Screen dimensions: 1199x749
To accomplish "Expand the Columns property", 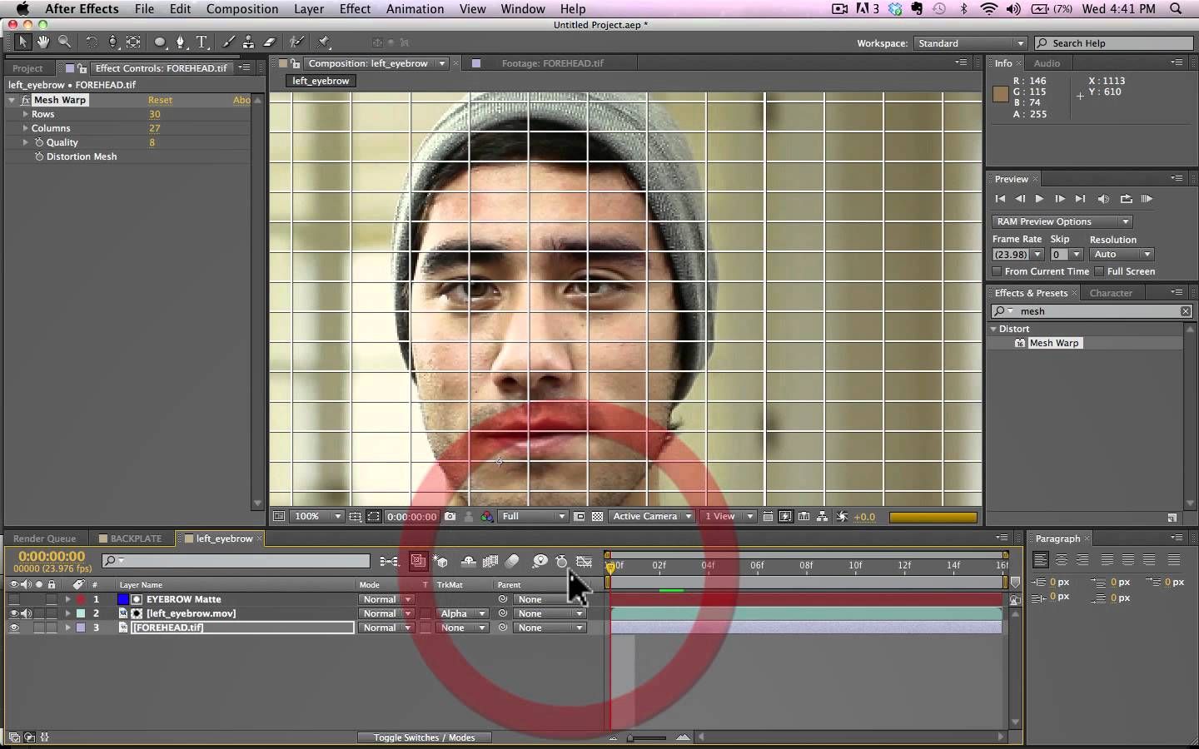I will [25, 128].
